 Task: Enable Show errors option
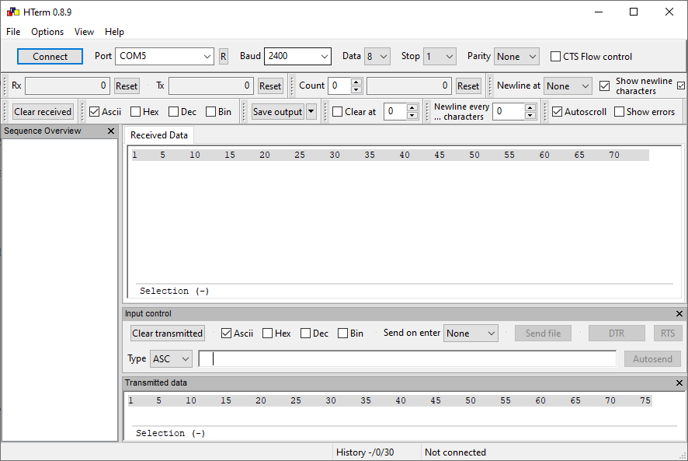[x=619, y=111]
